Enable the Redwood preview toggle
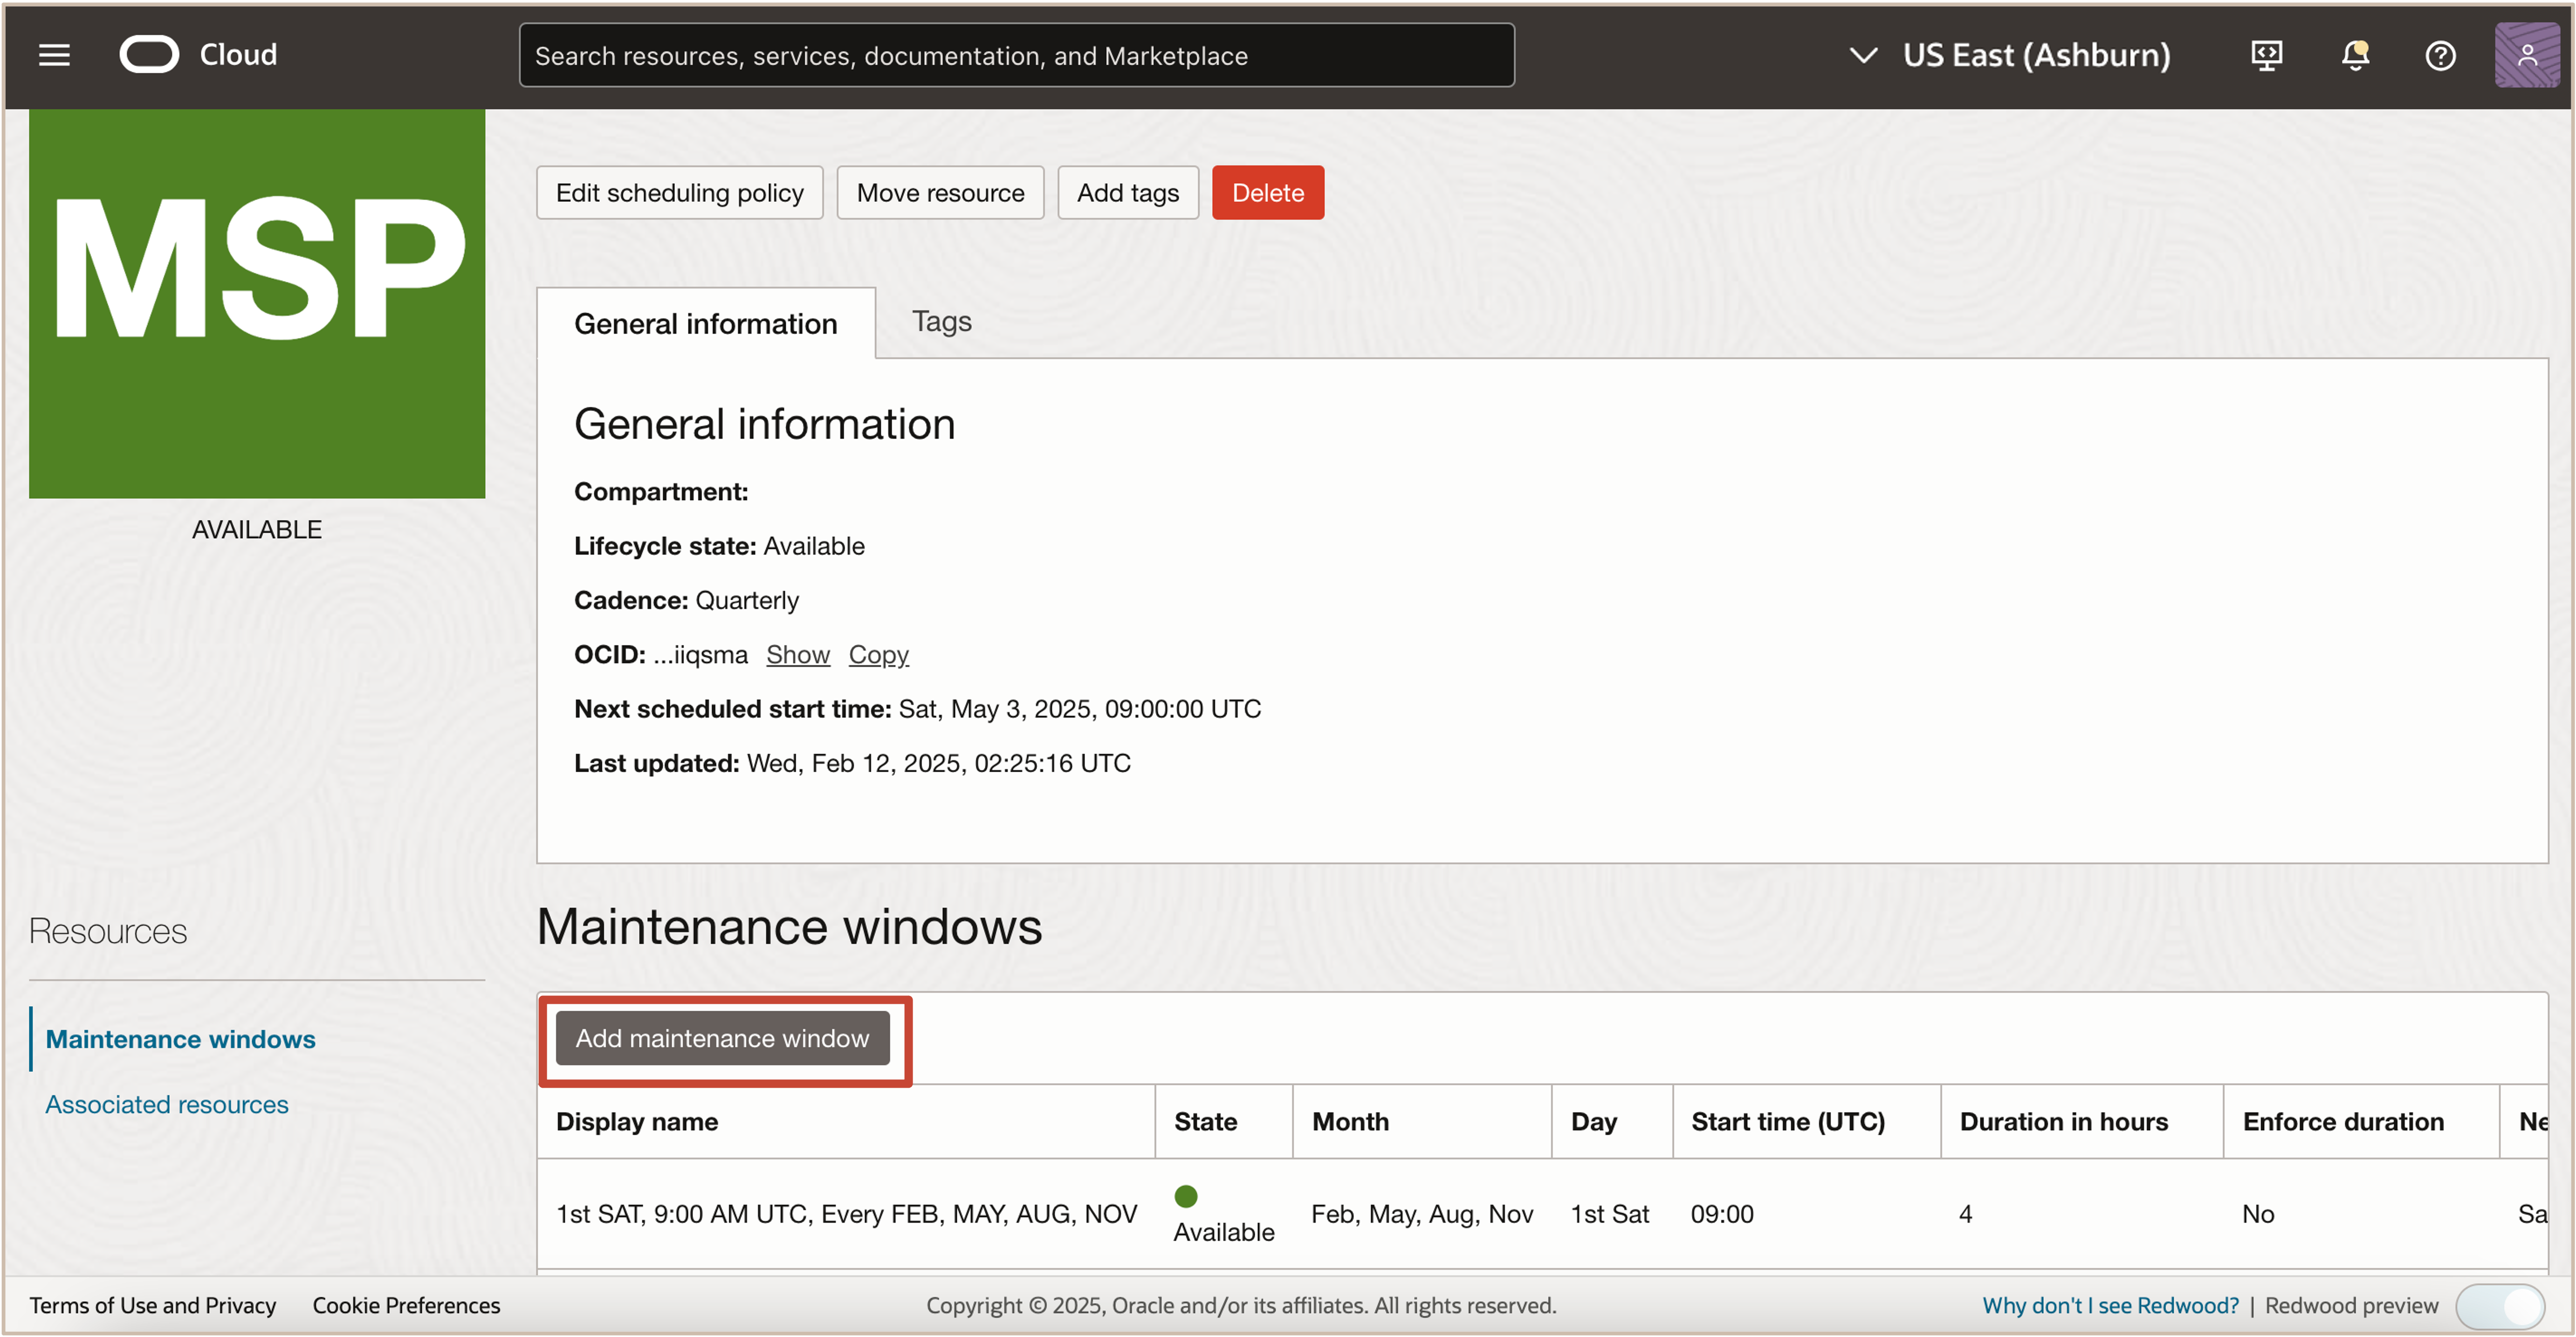 coord(2503,1305)
